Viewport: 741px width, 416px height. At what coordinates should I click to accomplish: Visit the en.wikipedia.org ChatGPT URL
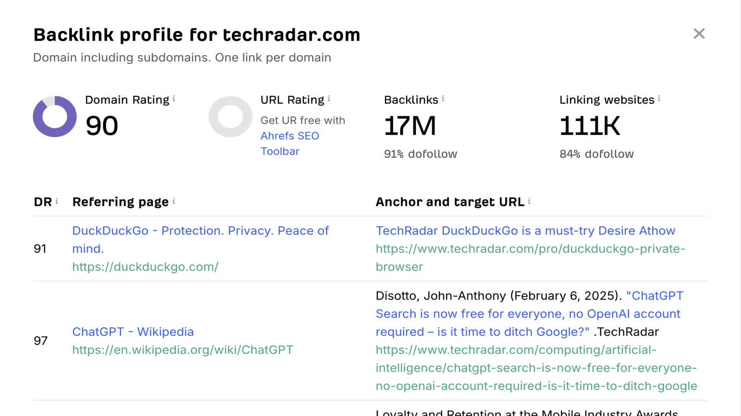(182, 349)
